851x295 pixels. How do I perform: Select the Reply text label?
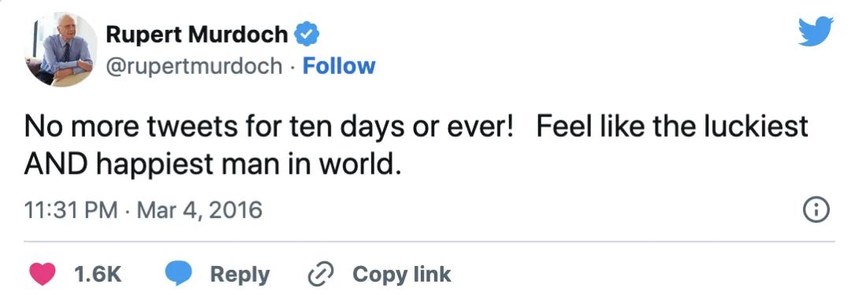tap(240, 275)
